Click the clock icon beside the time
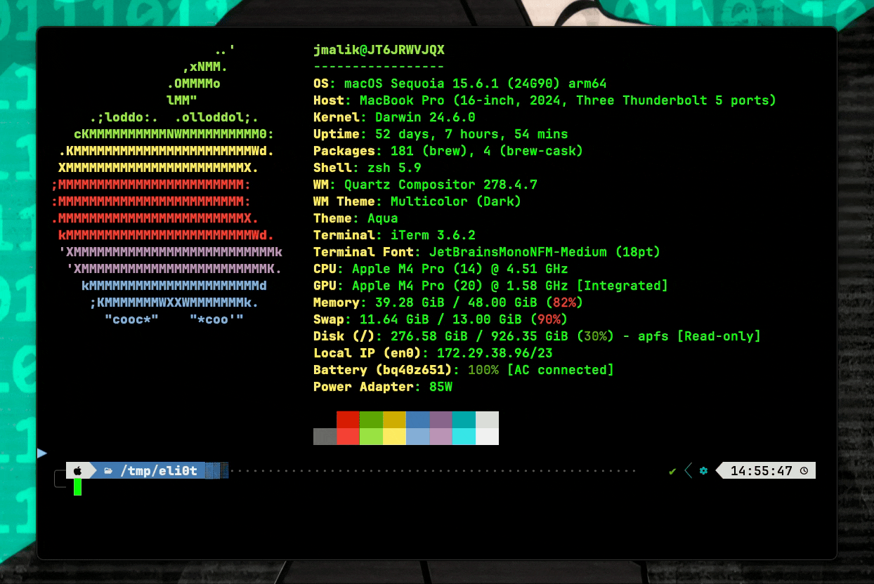 click(804, 470)
